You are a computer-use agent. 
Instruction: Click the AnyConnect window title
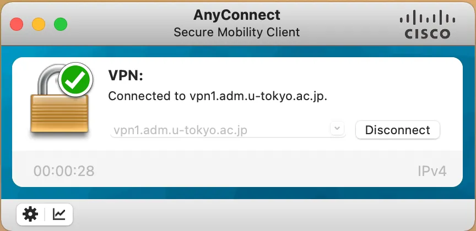pos(237,15)
